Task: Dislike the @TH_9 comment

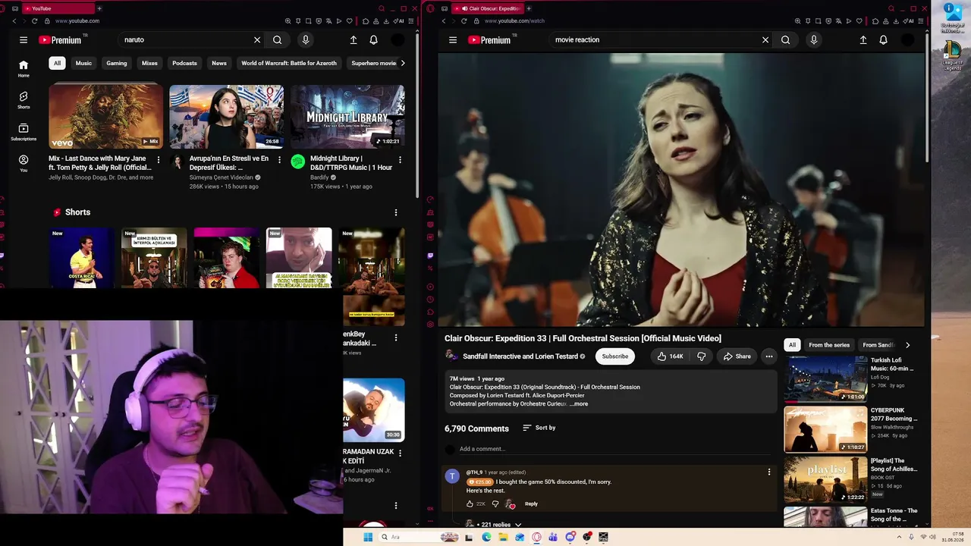Action: tap(495, 504)
